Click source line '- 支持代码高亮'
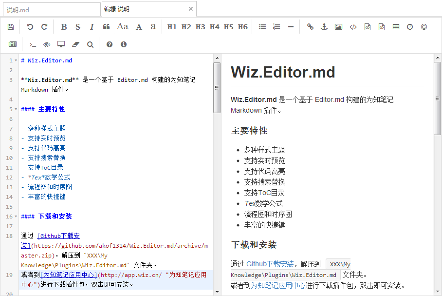 click(43, 148)
